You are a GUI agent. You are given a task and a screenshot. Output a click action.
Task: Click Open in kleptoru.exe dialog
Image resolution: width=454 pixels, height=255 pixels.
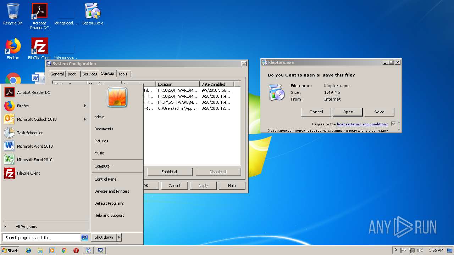pos(348,112)
